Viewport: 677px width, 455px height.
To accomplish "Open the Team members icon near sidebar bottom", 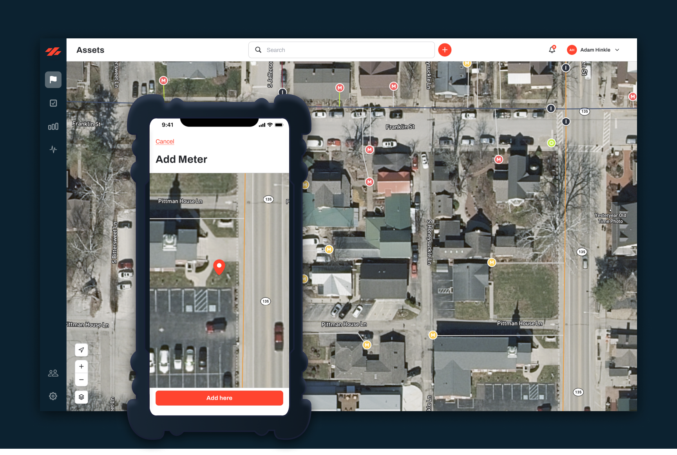I will pyautogui.click(x=53, y=373).
